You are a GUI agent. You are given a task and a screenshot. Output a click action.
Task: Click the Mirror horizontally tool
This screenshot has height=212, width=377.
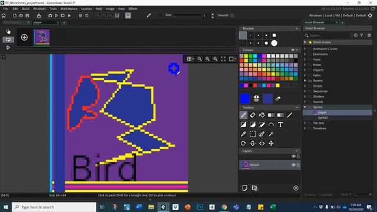pos(262,143)
